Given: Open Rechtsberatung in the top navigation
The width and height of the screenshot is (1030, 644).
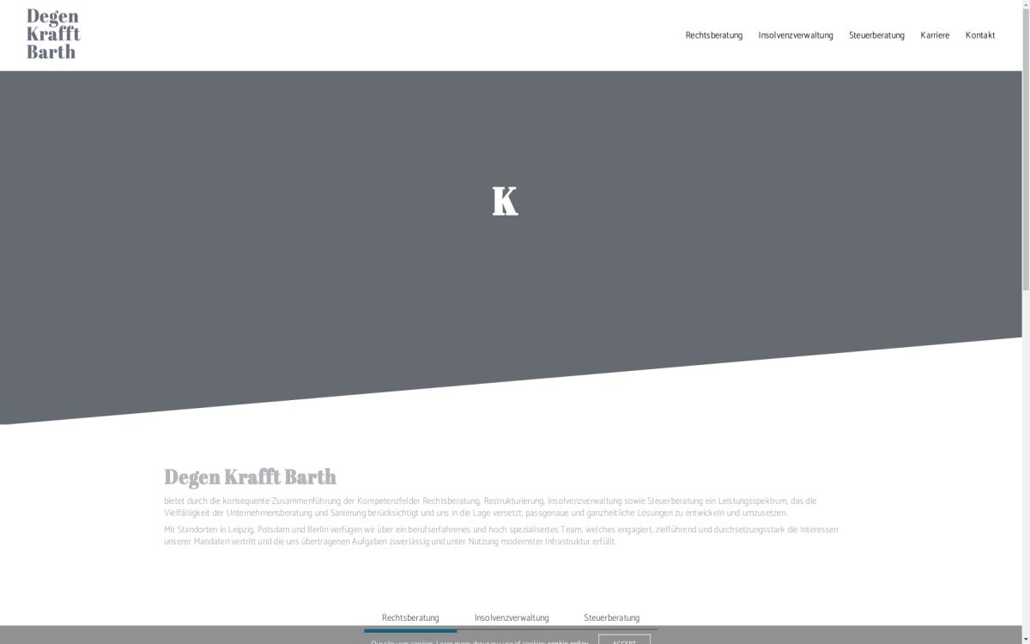Looking at the screenshot, I should pos(713,35).
